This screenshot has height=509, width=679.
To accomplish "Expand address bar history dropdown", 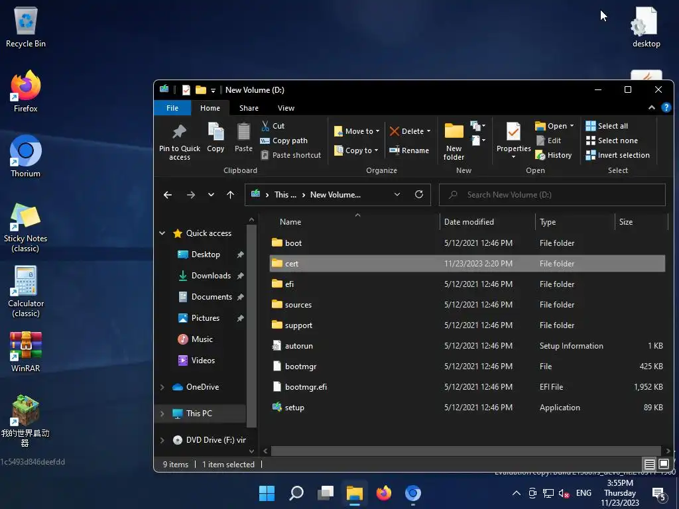I will (x=397, y=195).
